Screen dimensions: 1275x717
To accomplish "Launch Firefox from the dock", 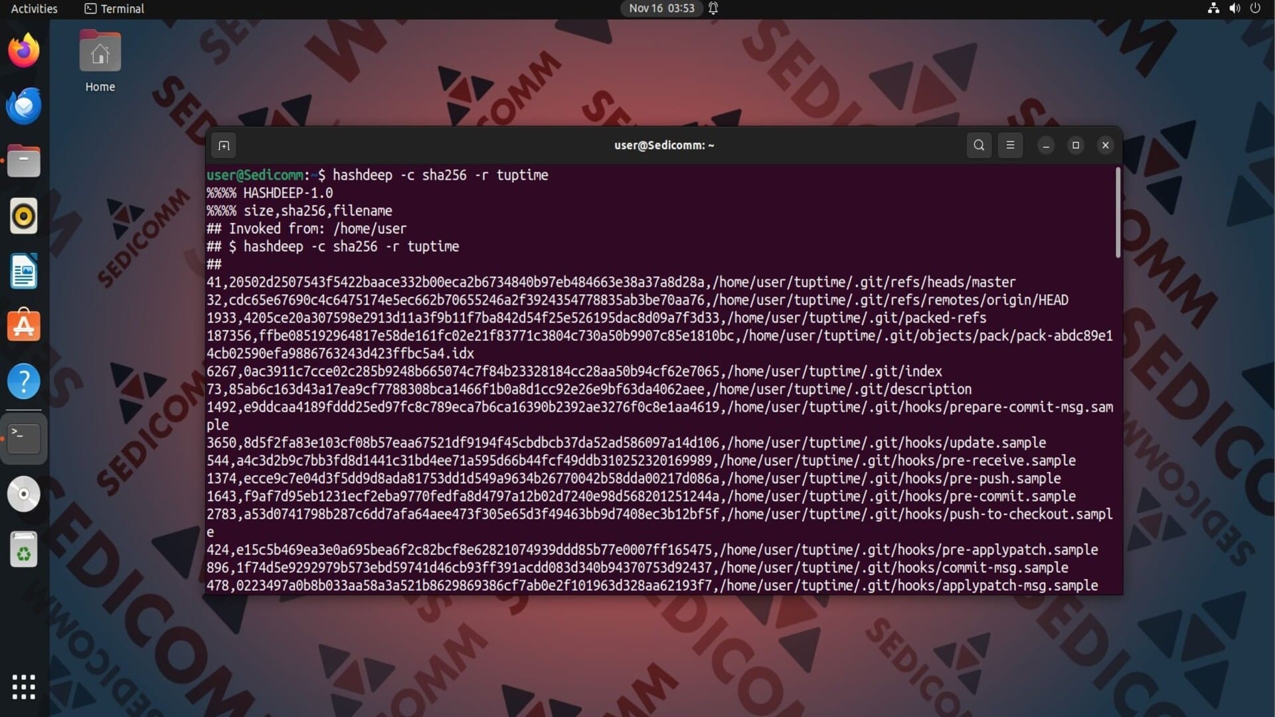I will click(x=24, y=51).
